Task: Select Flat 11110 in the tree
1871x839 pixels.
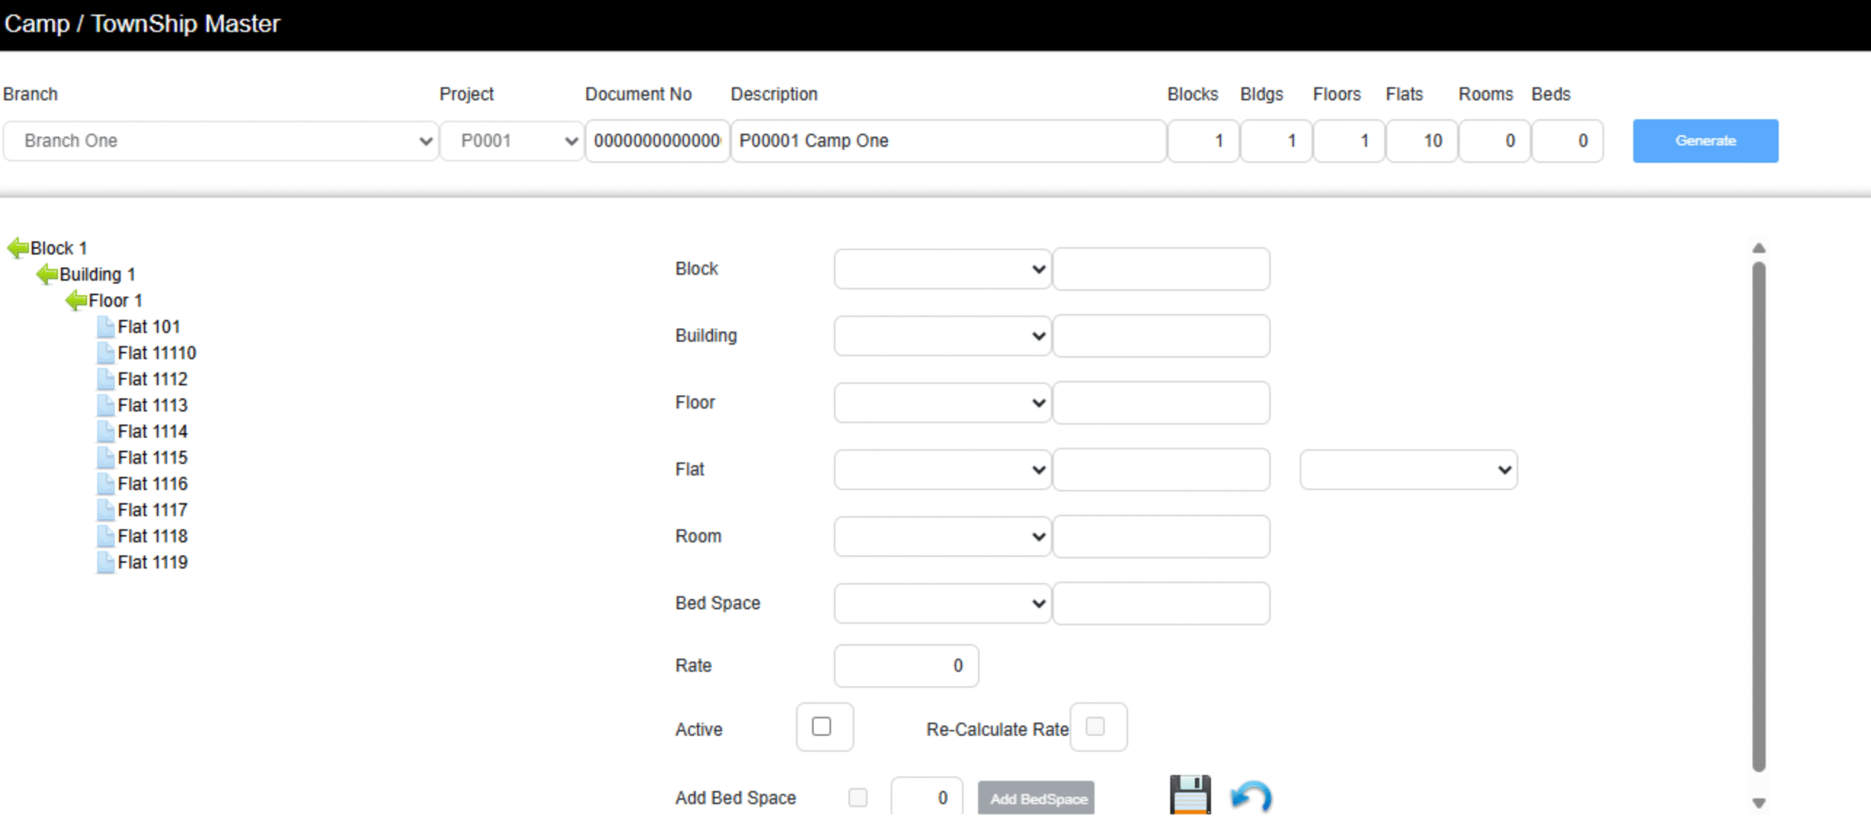Action: click(156, 353)
